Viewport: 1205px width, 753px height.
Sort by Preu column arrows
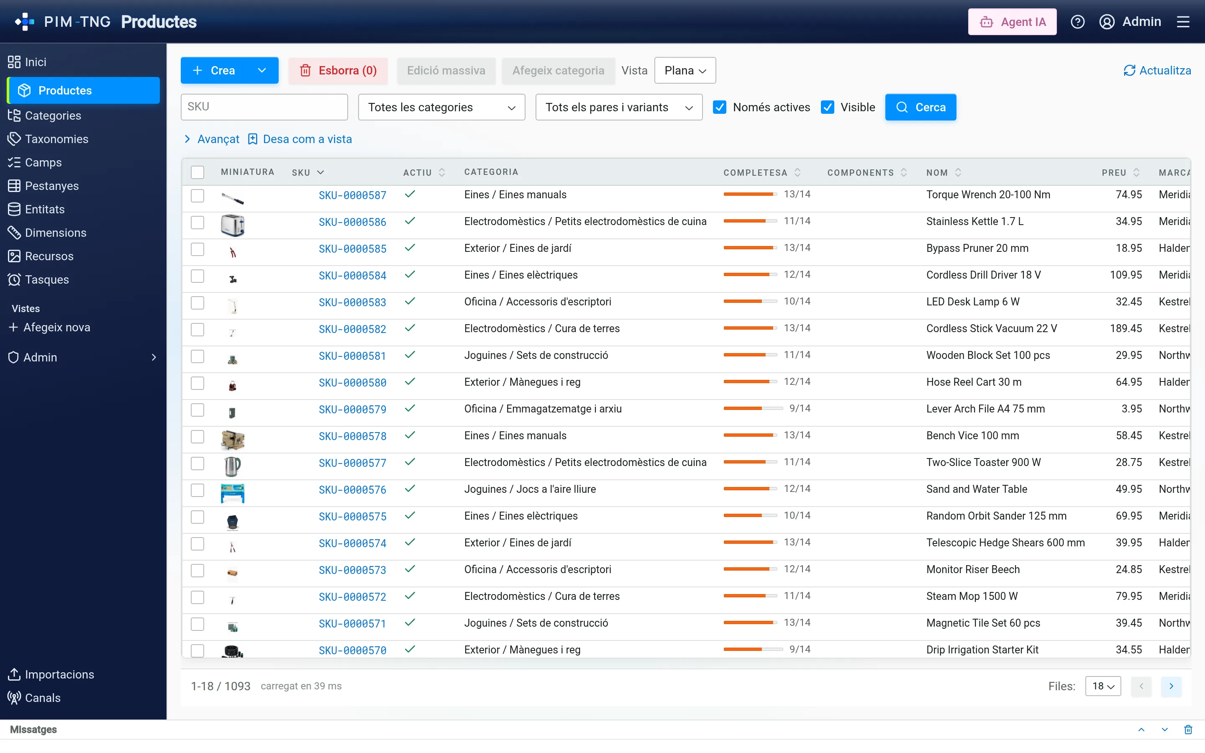click(x=1136, y=172)
